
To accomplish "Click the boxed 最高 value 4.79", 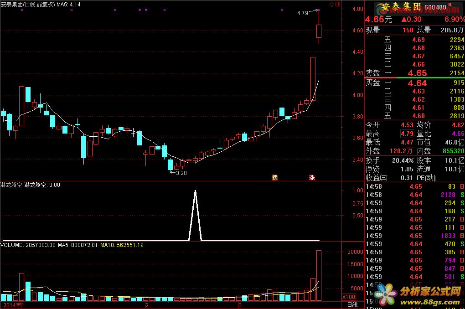I will (407, 134).
